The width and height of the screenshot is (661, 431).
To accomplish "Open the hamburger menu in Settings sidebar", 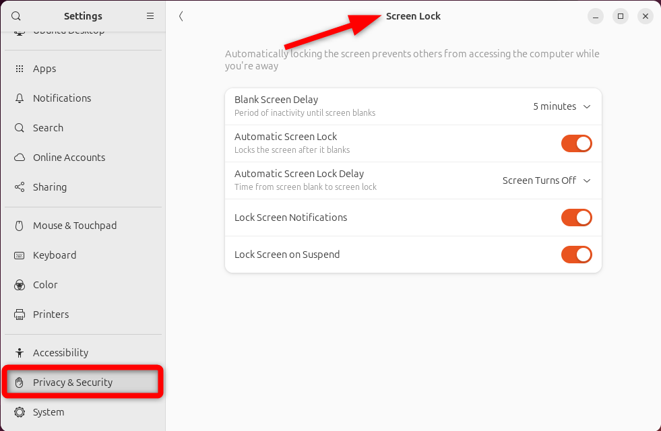I will (150, 16).
